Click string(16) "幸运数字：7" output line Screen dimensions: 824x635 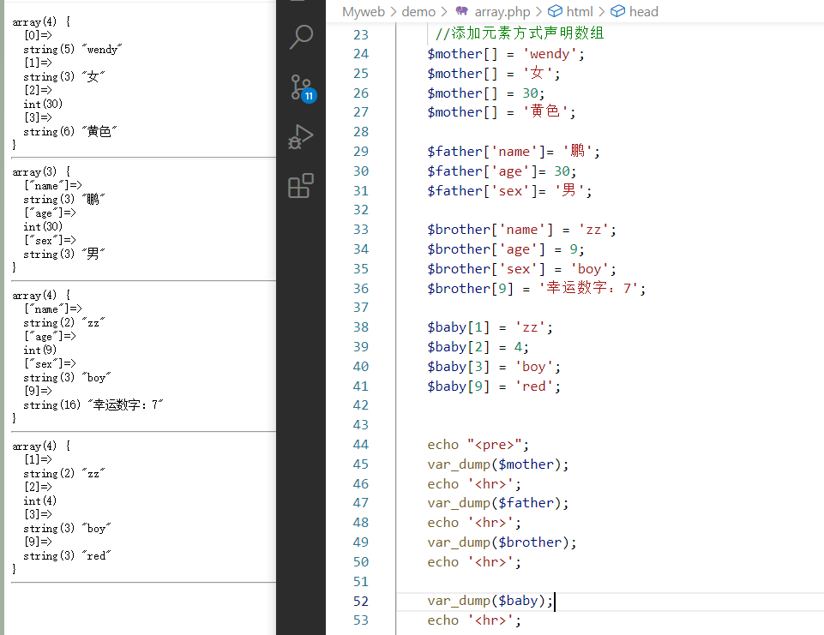(93, 404)
